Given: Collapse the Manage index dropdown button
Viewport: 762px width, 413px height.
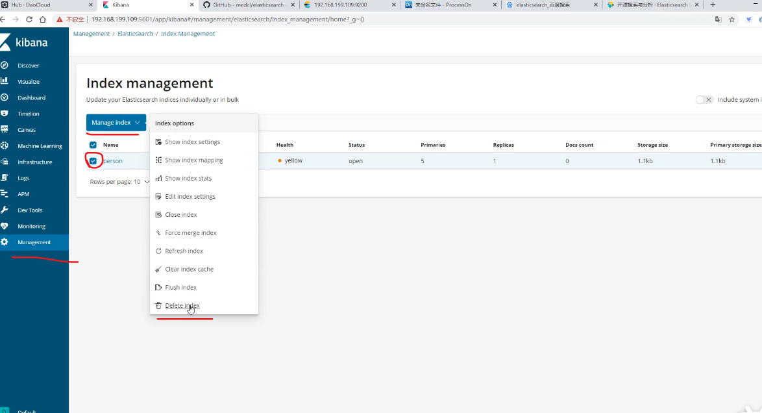Looking at the screenshot, I should pyautogui.click(x=116, y=123).
